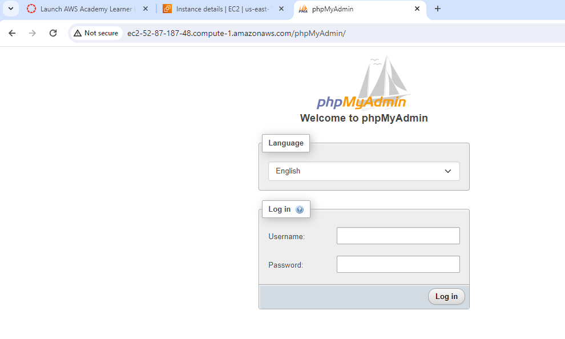Close the Instance details EC2 tab
Screen dimensions: 565x339
pos(281,9)
